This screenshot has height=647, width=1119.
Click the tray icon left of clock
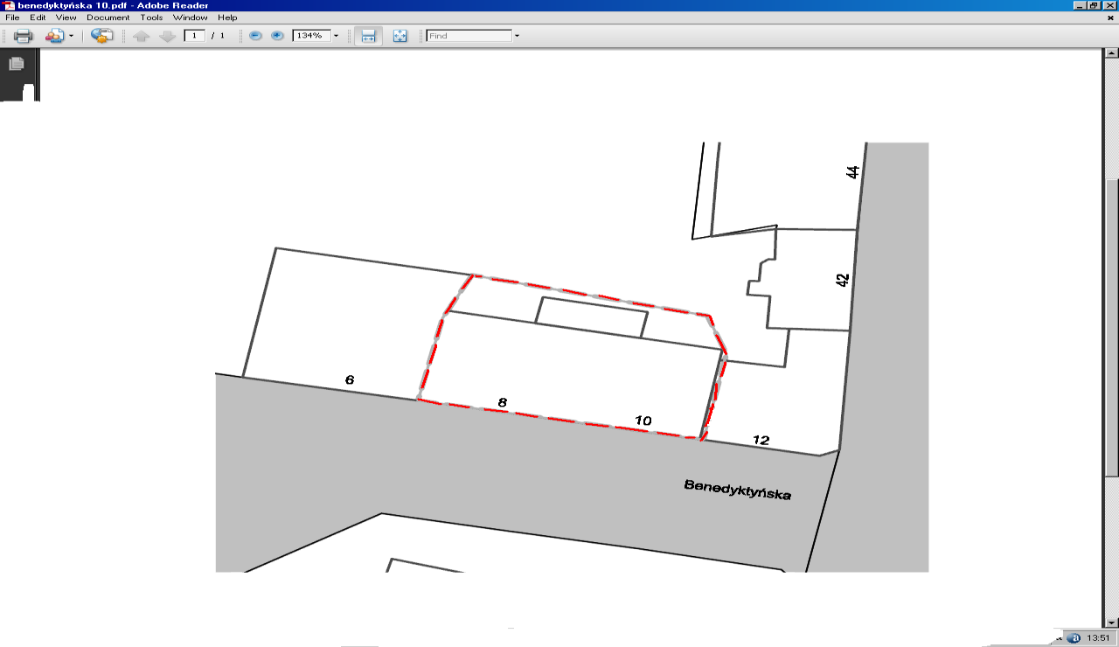tap(1075, 638)
